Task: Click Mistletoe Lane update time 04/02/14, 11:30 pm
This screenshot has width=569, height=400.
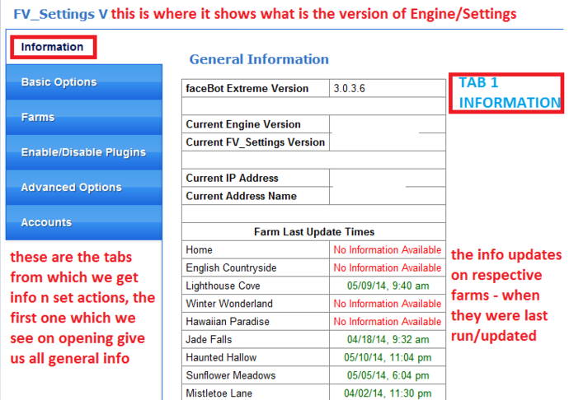Action: (388, 393)
